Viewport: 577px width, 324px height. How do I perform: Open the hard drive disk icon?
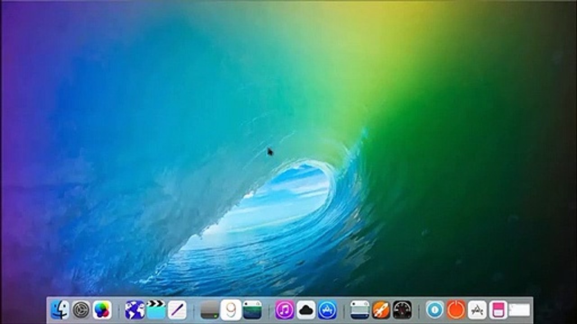click(210, 310)
